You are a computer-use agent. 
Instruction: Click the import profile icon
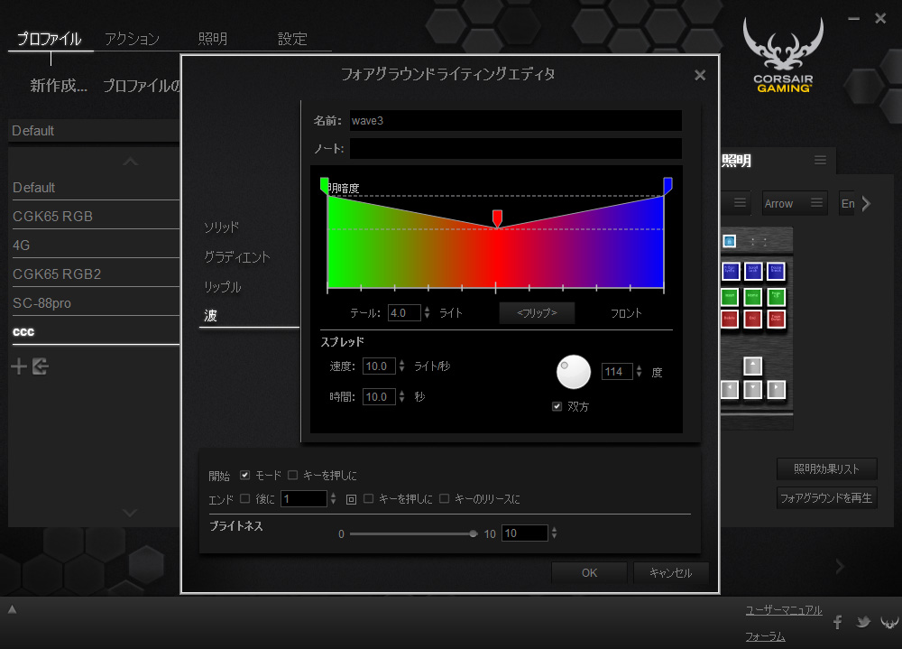pyautogui.click(x=41, y=366)
